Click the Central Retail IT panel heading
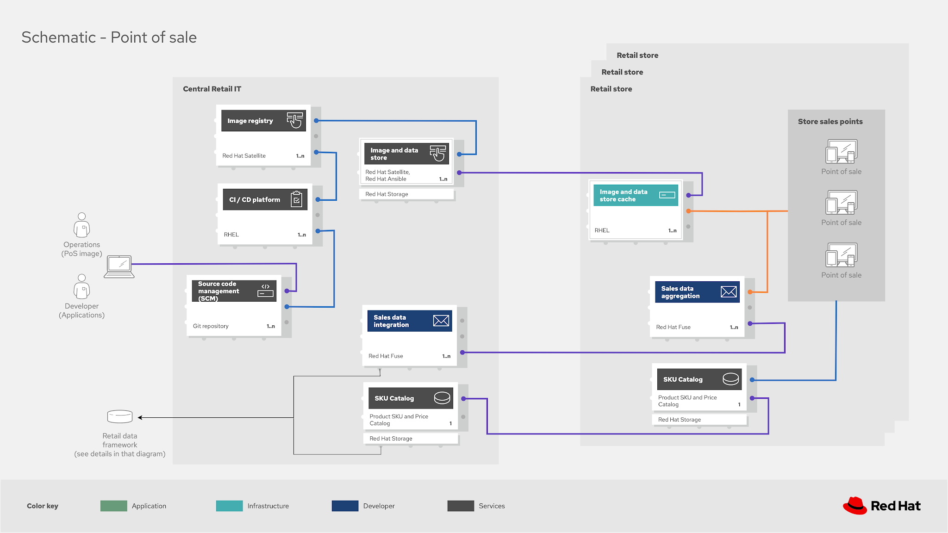The width and height of the screenshot is (948, 533). pos(212,88)
